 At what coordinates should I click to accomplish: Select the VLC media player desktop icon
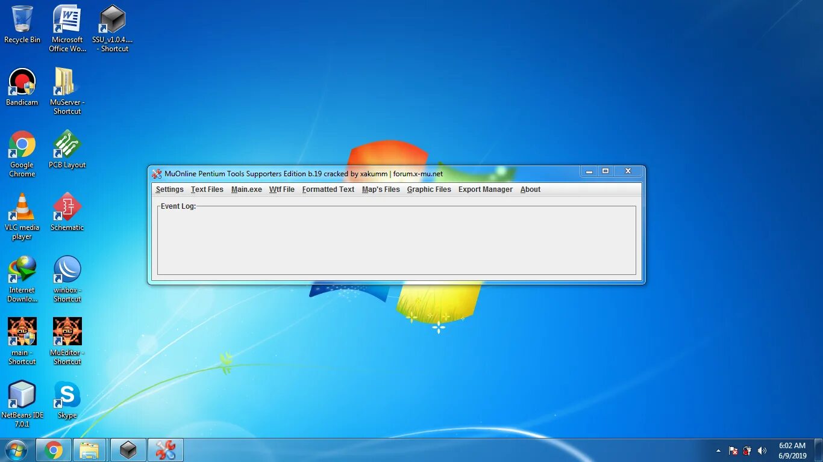22,216
